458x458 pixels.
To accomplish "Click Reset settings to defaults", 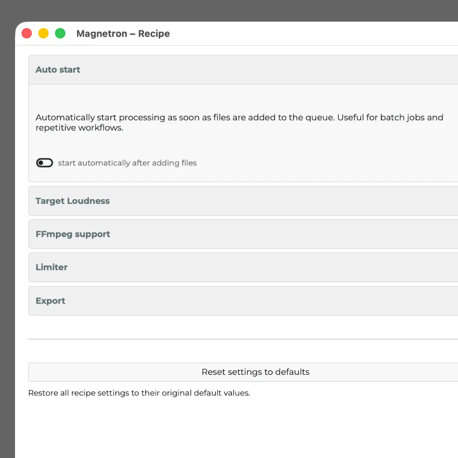I will [x=255, y=372].
